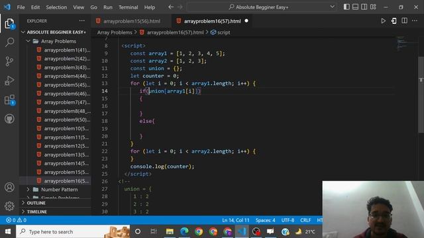The image size is (424, 238).
Task: Open Explorer Views and More Actions ellipsis
Action: point(81,20)
